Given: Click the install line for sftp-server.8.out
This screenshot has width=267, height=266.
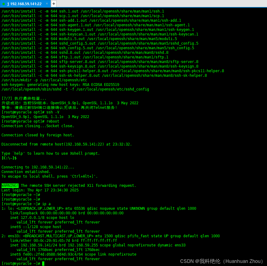Looking at the screenshot, I should point(100,62).
